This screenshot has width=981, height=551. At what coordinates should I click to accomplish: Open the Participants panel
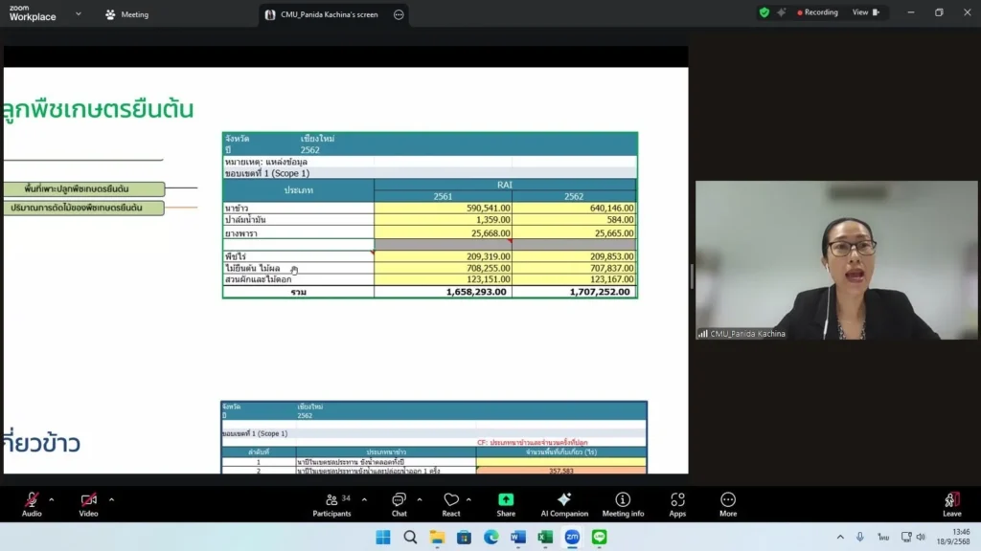[x=331, y=504]
